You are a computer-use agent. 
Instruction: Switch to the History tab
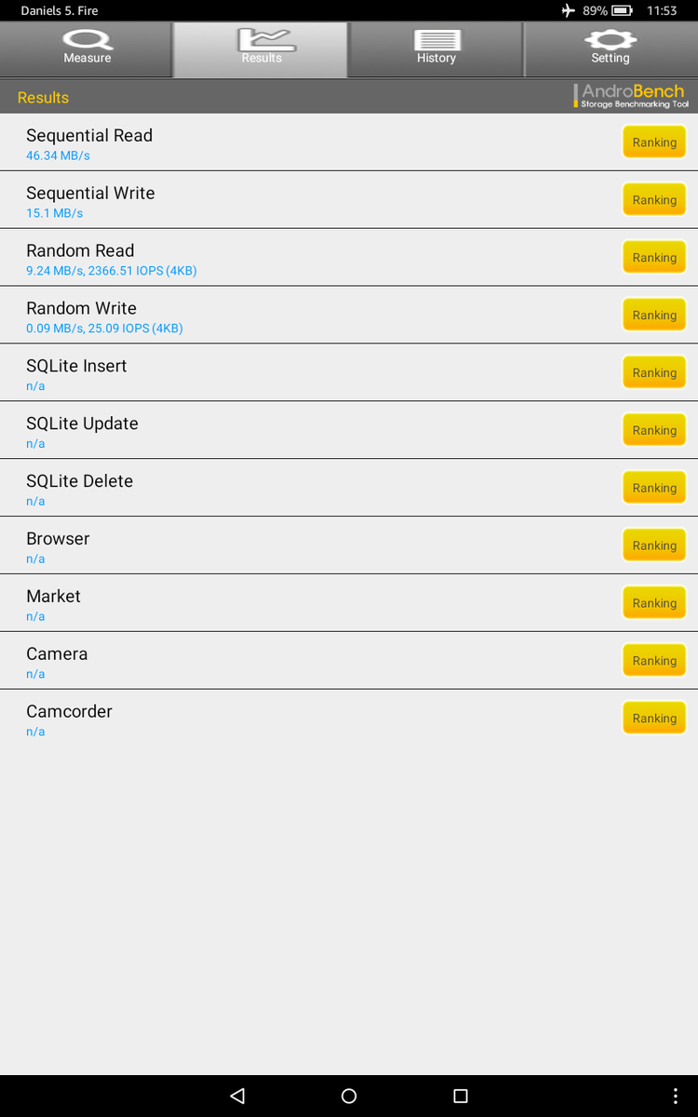coord(436,48)
